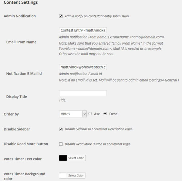
Task: Select the Desc radio button
Action: pos(105,114)
